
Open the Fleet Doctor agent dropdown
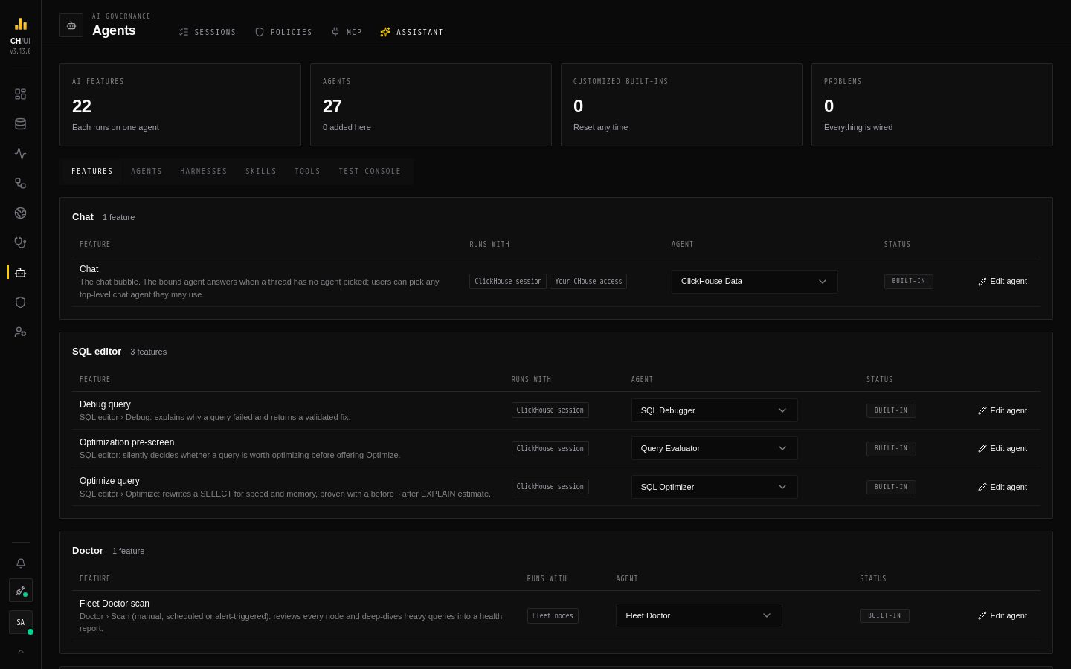coord(699,615)
